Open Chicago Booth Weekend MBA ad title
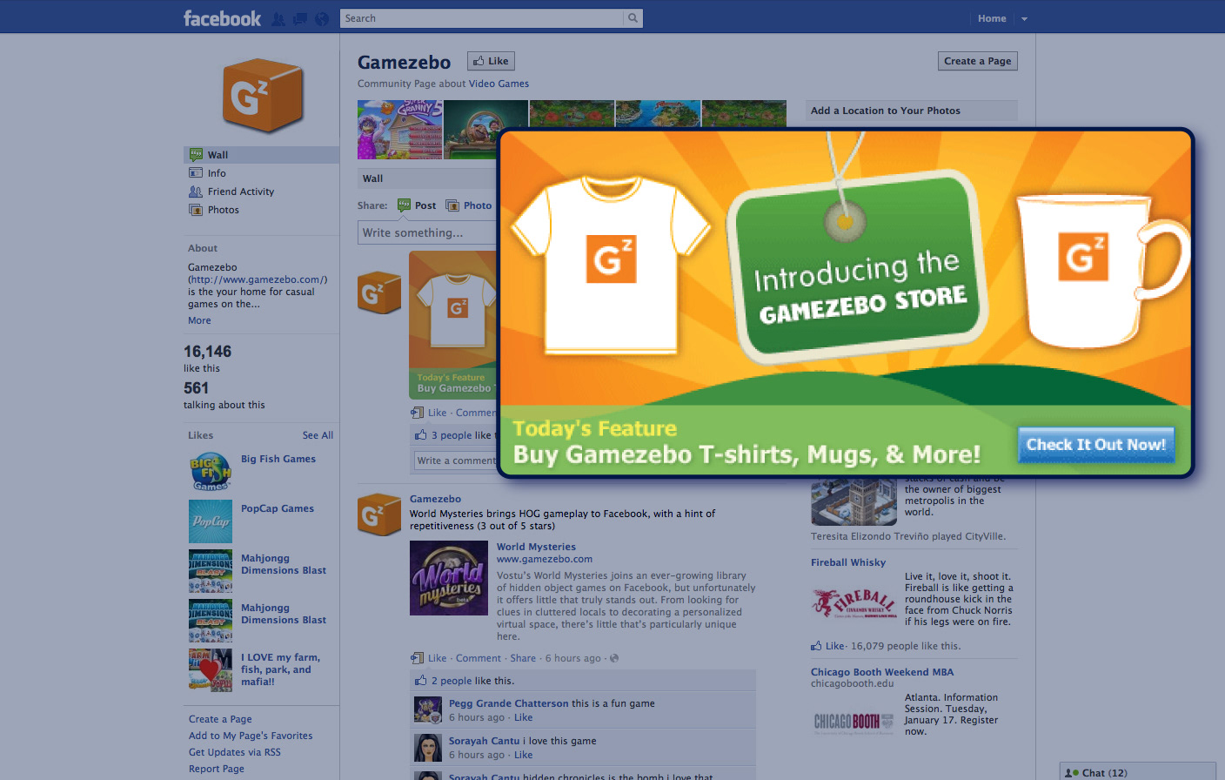This screenshot has width=1225, height=780. coord(882,672)
